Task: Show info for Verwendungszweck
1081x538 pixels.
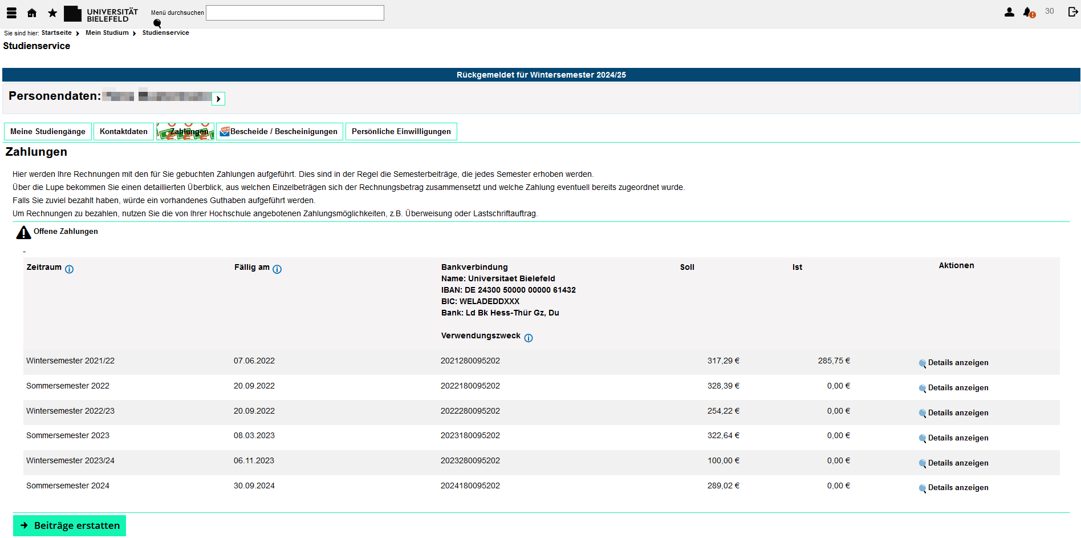Action: click(529, 338)
